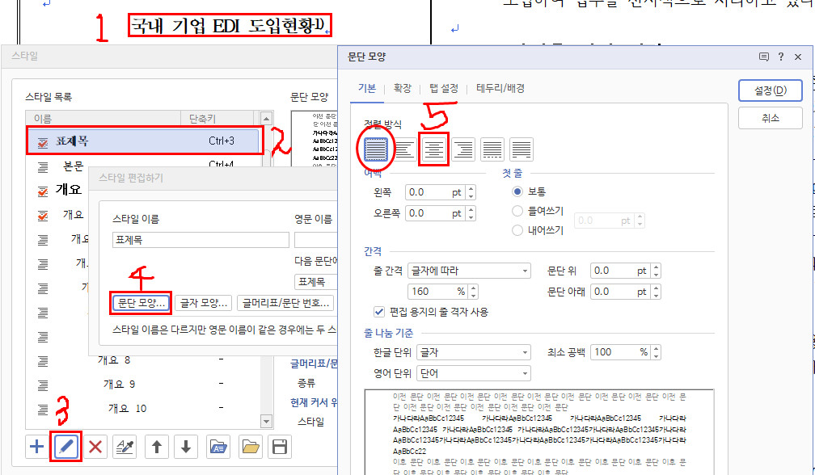Decrease 문단 아래 spacing with down stepper

point(656,296)
